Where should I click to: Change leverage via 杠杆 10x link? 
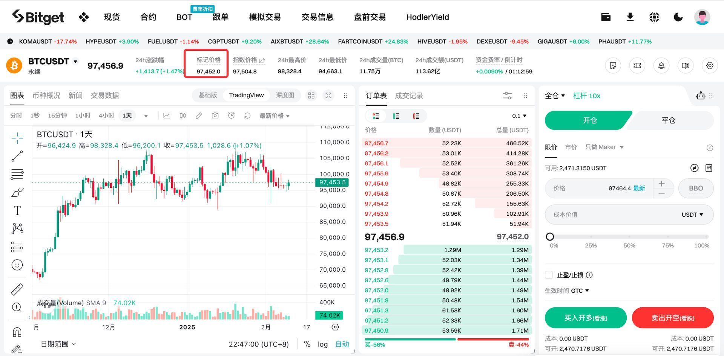(586, 96)
